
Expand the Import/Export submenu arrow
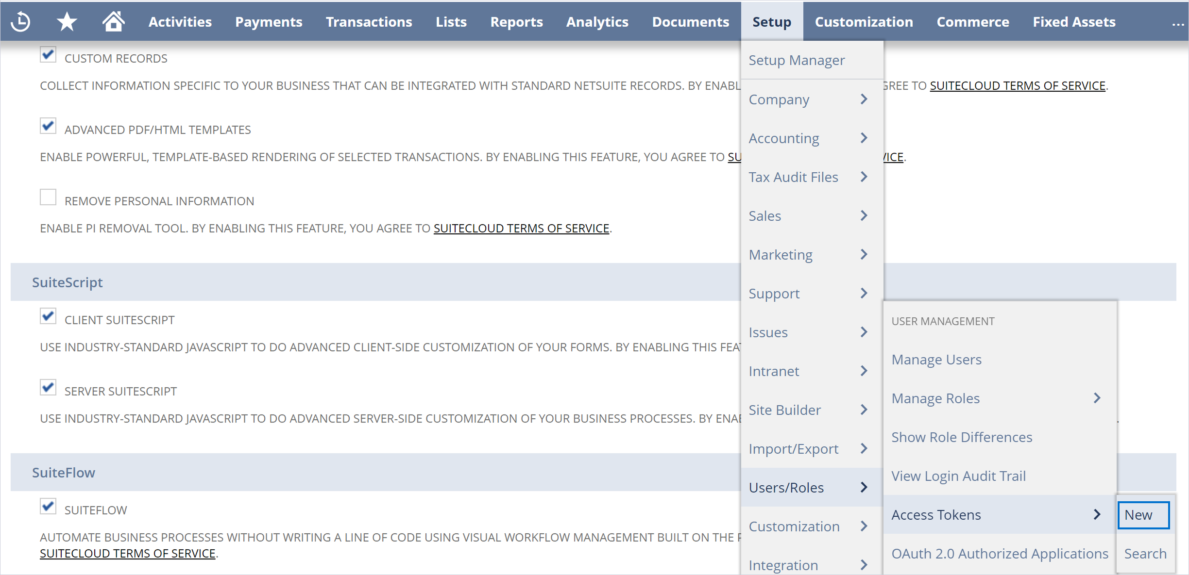click(x=864, y=448)
